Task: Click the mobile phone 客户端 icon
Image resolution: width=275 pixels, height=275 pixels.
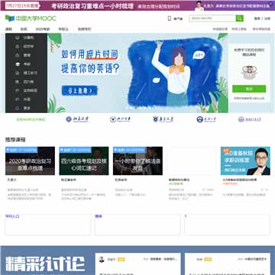Action: [x=170, y=18]
